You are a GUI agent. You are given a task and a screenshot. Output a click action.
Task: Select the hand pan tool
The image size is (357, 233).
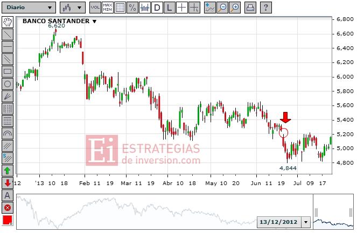[8, 22]
